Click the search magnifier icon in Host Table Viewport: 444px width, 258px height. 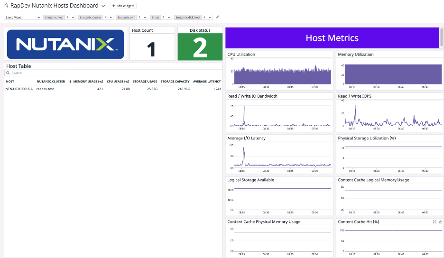(8, 73)
